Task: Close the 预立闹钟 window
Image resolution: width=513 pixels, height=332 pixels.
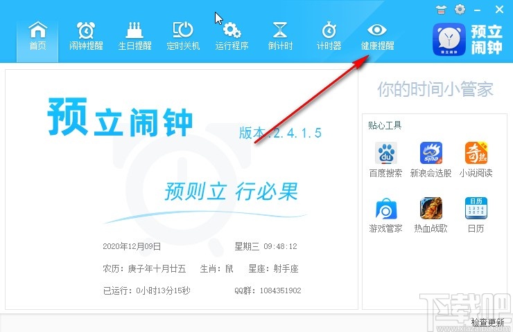Action: 499,10
